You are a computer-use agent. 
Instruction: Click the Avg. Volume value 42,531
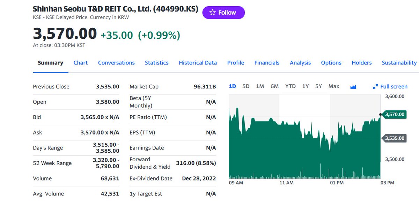point(110,194)
